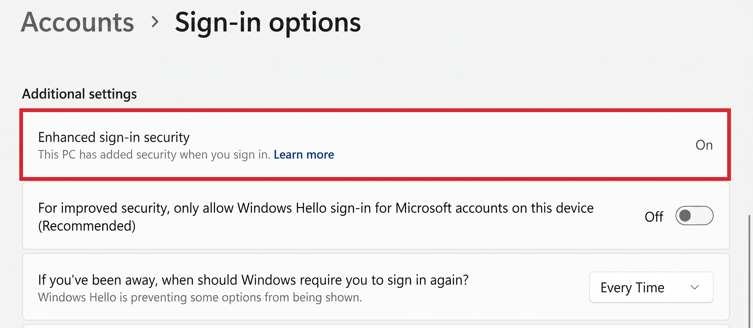
Task: Click the breadcrumb chevron separator after Accounts
Action: pos(155,22)
